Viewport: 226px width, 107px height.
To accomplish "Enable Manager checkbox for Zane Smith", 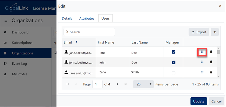I will point(174,73).
